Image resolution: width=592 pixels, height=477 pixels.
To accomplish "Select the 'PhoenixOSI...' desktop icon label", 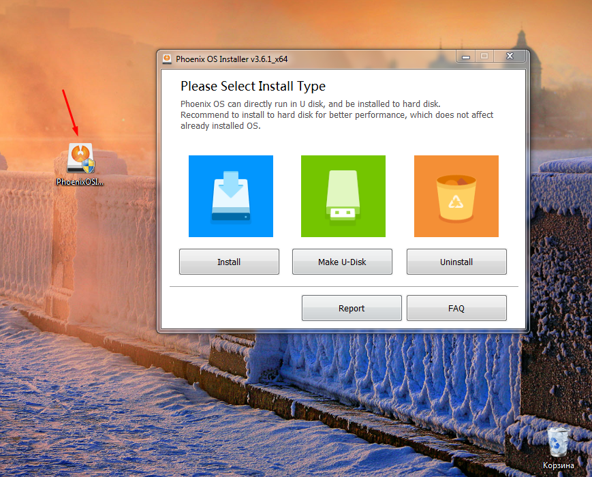I will [x=80, y=182].
